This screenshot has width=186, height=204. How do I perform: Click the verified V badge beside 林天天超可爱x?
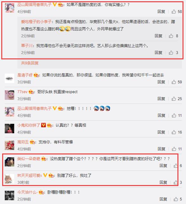[x=45, y=175]
